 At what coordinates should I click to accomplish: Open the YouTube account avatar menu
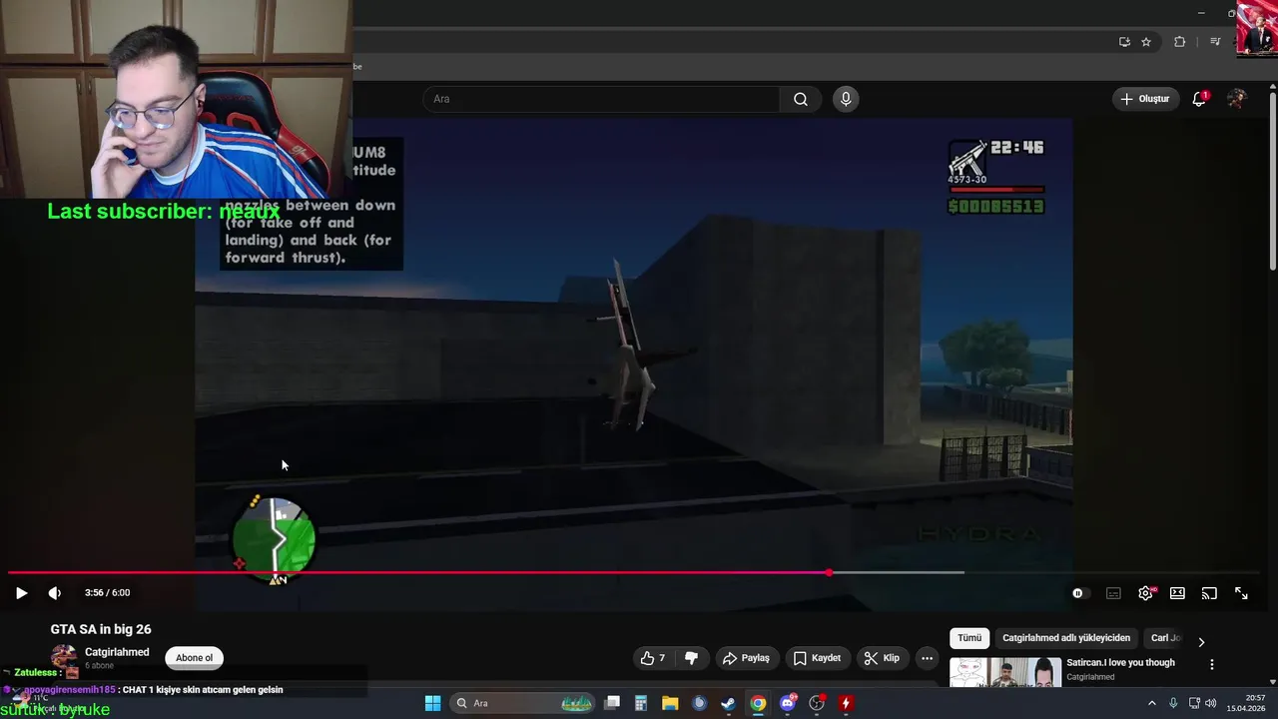pyautogui.click(x=1237, y=99)
